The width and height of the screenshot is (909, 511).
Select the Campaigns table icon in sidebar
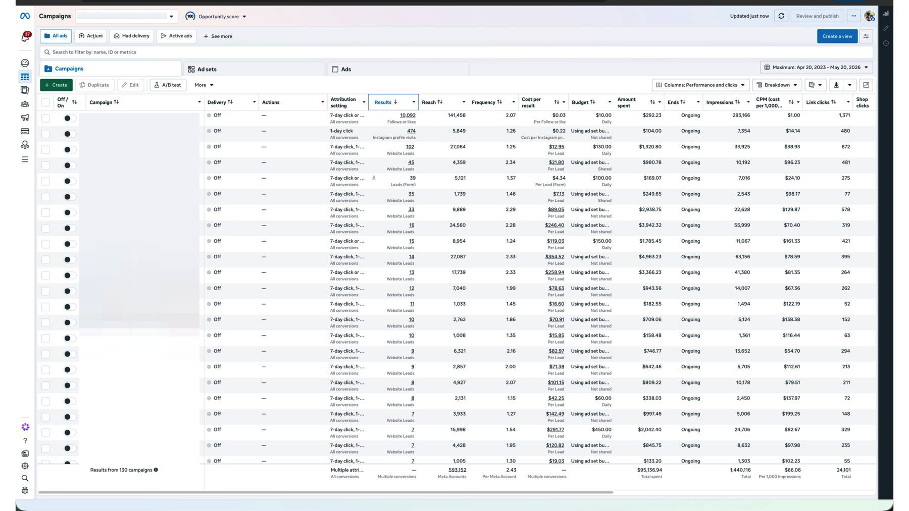(x=25, y=77)
